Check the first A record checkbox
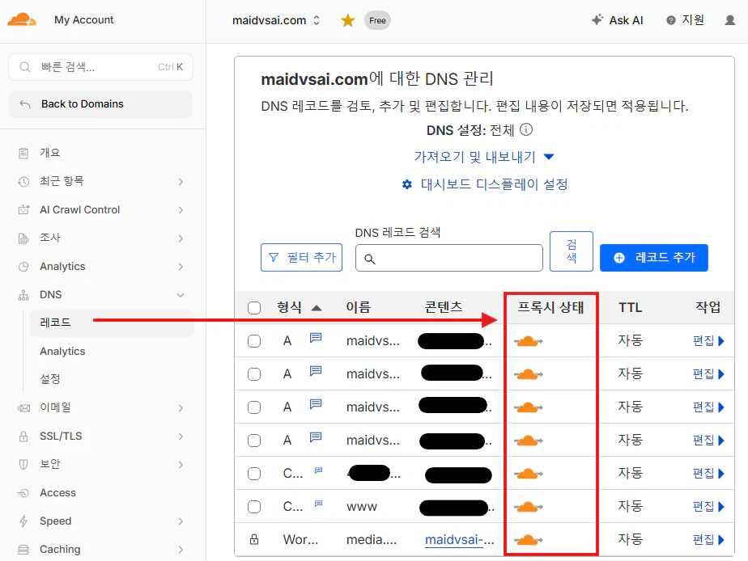 point(254,341)
